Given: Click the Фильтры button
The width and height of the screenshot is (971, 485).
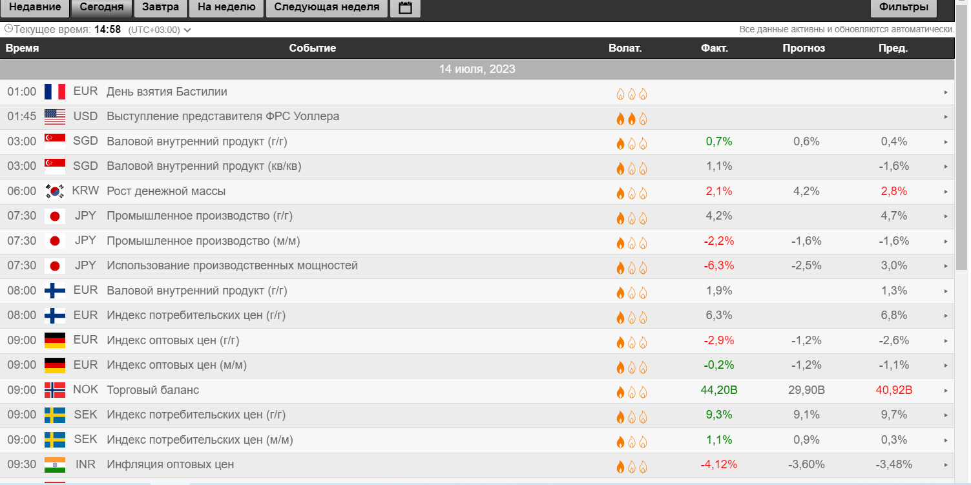Looking at the screenshot, I should coord(903,7).
